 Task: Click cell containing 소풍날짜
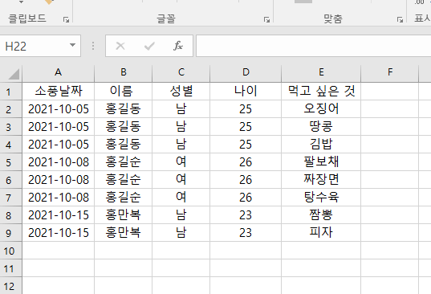(x=59, y=92)
